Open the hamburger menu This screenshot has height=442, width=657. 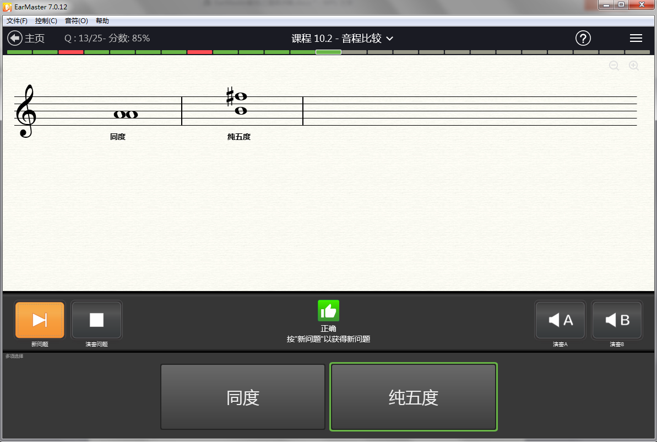point(636,38)
